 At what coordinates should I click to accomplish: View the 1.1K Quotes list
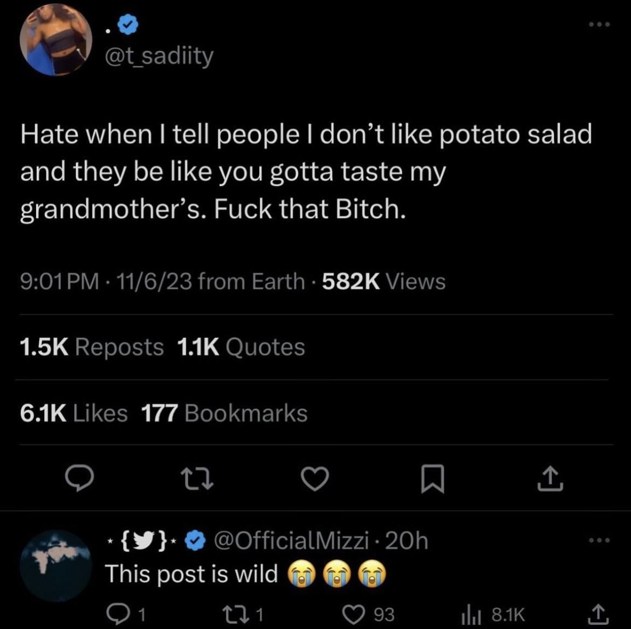[241, 347]
